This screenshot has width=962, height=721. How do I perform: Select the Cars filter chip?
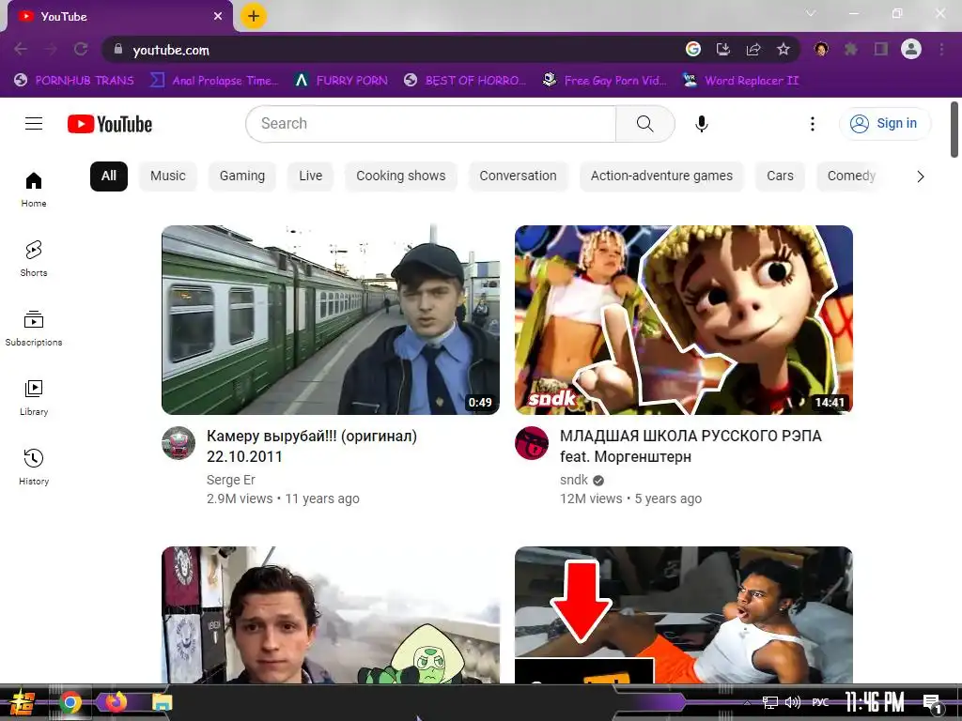[780, 176]
